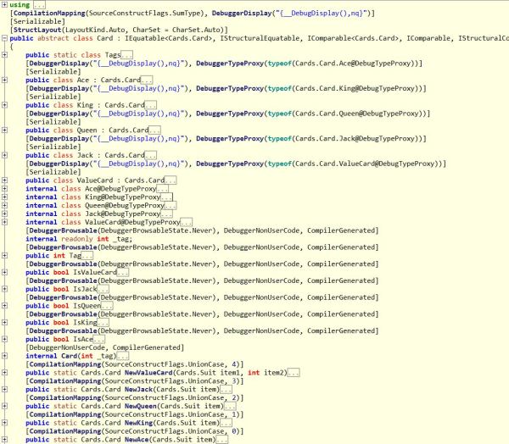Expand internal class King@DebugTypeProxy
Viewport: 509px width, 444px height.
pos(4,197)
